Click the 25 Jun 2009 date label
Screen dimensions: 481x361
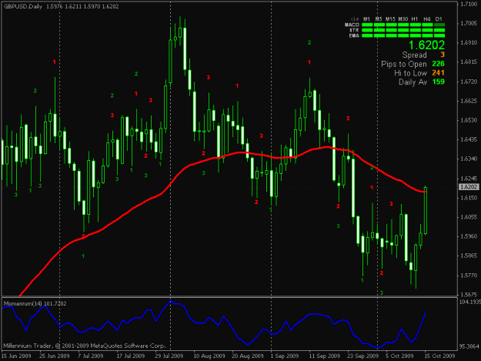[x=55, y=356]
